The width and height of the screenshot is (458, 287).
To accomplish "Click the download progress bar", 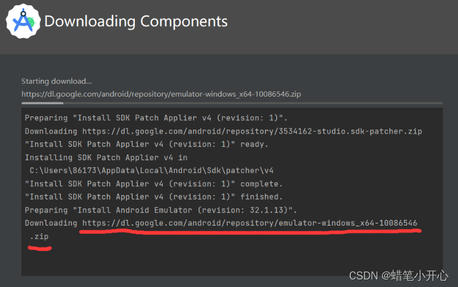I will coord(232,103).
